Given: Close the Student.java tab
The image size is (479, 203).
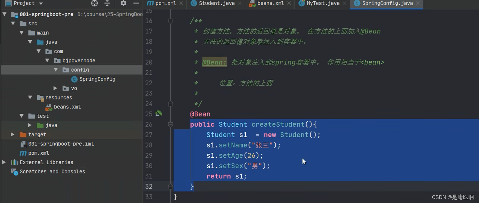Looking at the screenshot, I should 239,3.
